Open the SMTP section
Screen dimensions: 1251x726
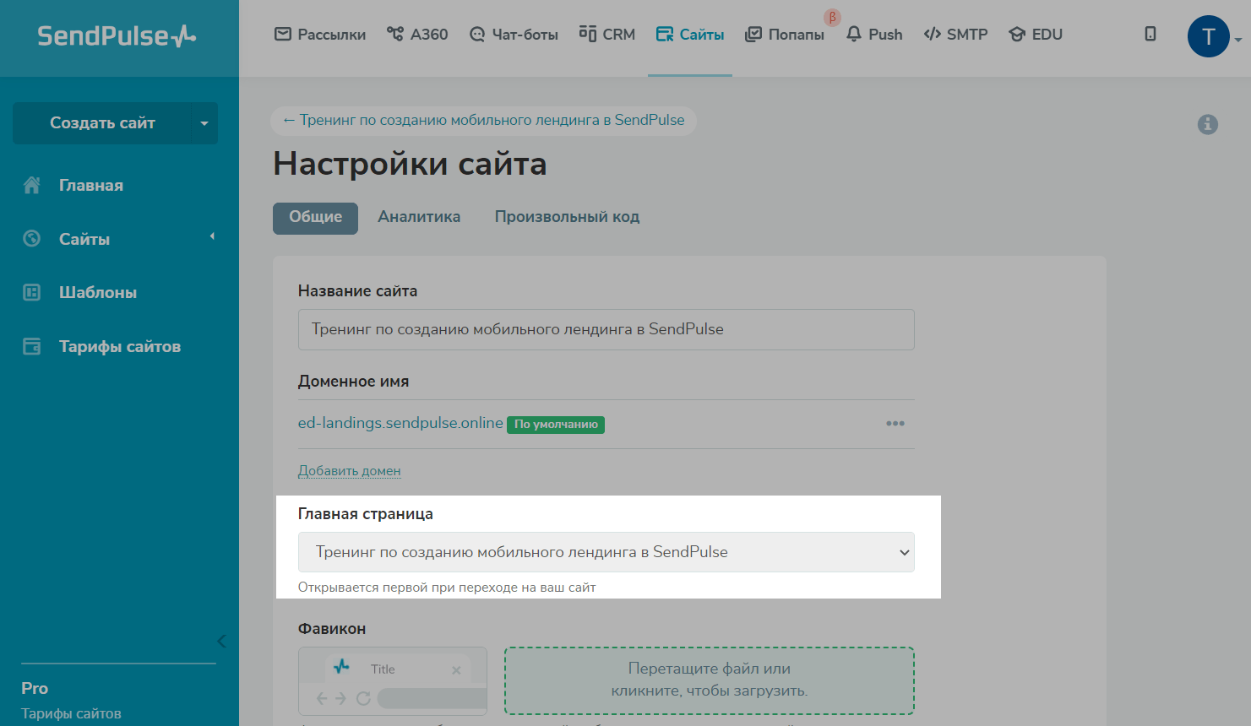point(955,35)
